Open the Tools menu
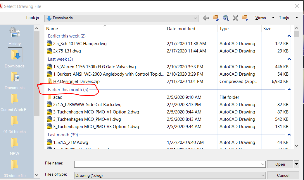 coord(288,18)
